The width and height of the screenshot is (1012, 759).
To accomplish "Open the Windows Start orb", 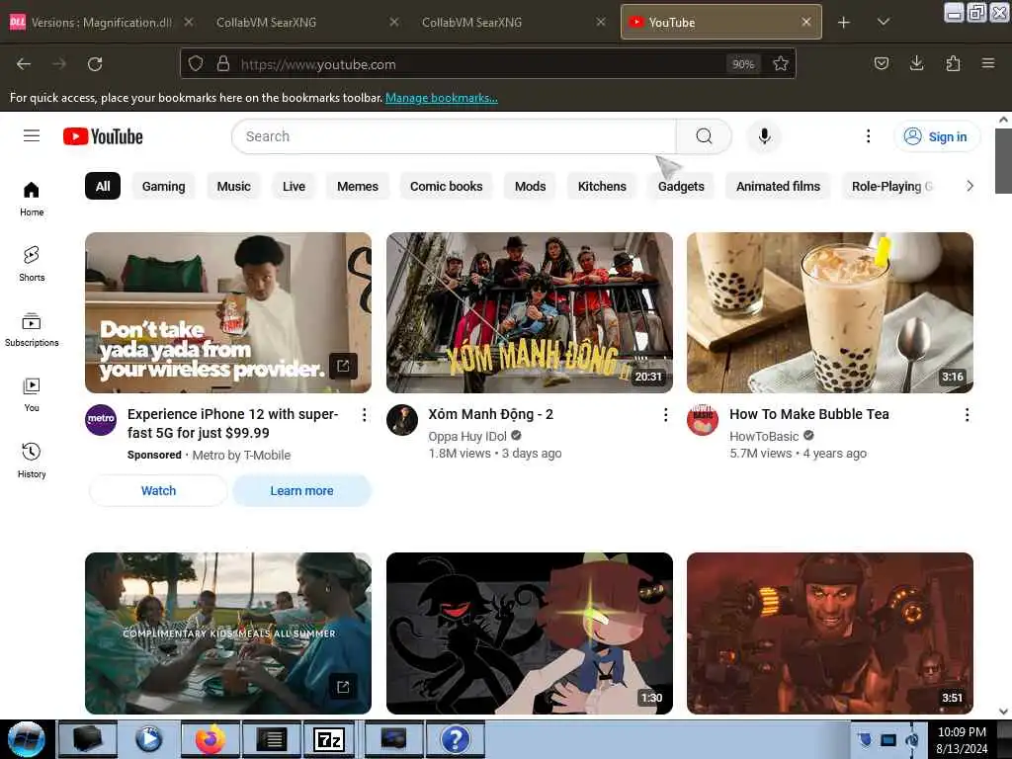I will (x=27, y=739).
